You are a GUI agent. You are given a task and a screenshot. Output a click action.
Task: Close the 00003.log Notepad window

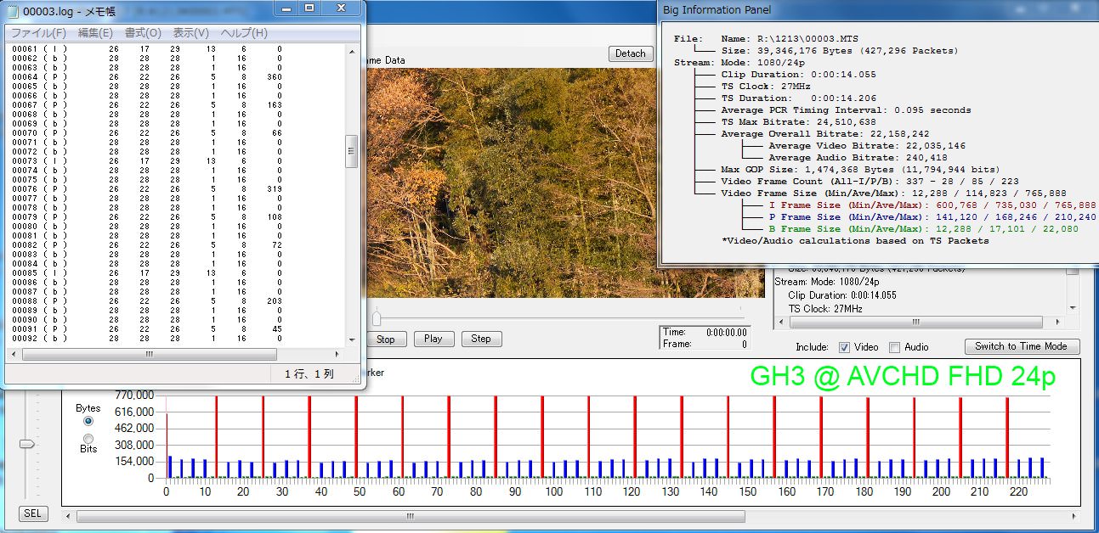(341, 8)
